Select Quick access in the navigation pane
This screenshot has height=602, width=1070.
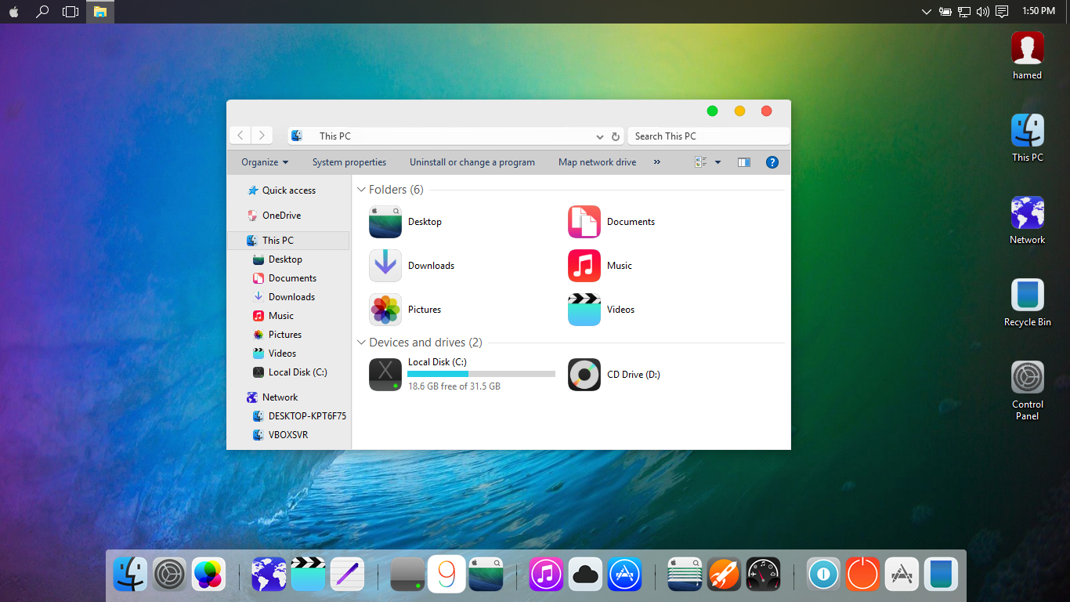(287, 190)
